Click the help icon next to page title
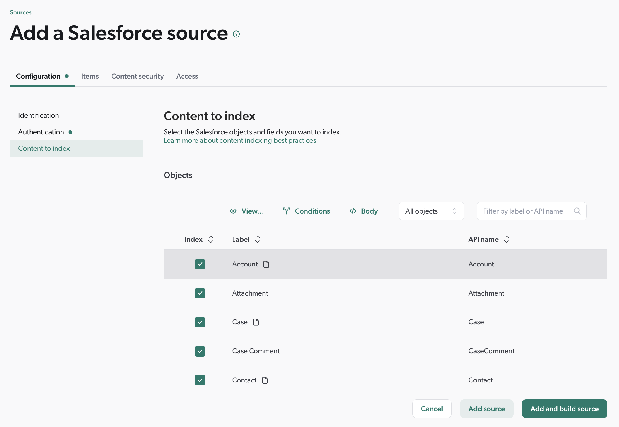Viewport: 619px width, 427px height. point(236,34)
